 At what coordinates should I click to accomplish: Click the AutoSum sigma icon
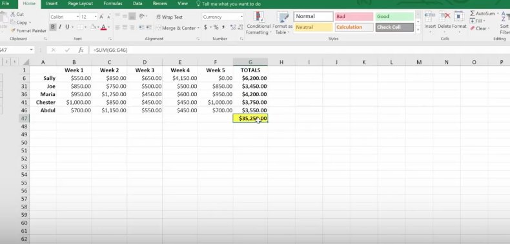click(x=473, y=14)
